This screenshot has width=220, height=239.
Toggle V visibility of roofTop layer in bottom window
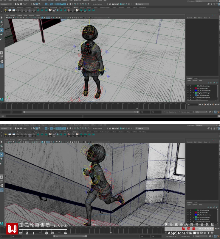[188, 210]
